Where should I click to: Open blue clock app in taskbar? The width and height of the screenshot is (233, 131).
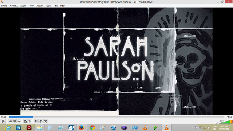pos(19,128)
